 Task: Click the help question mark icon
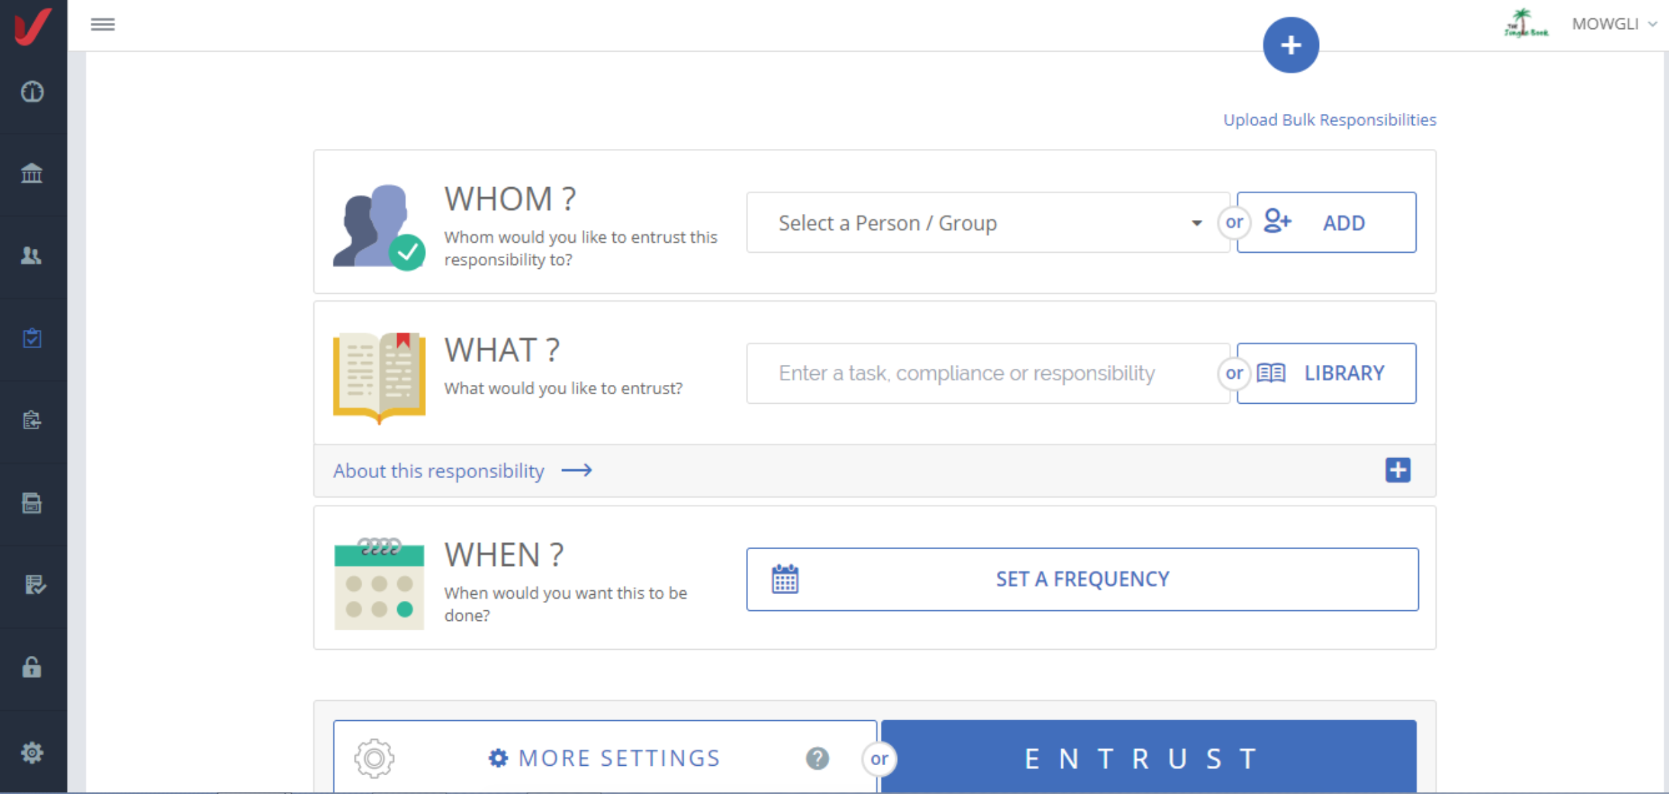click(x=817, y=758)
